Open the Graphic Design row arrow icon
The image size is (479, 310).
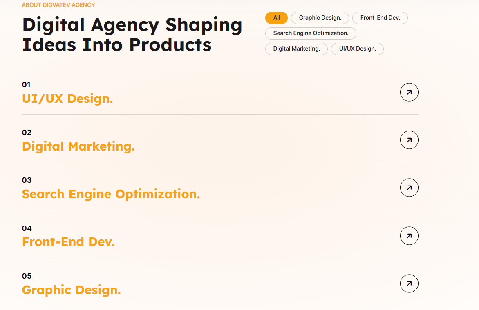coord(409,283)
